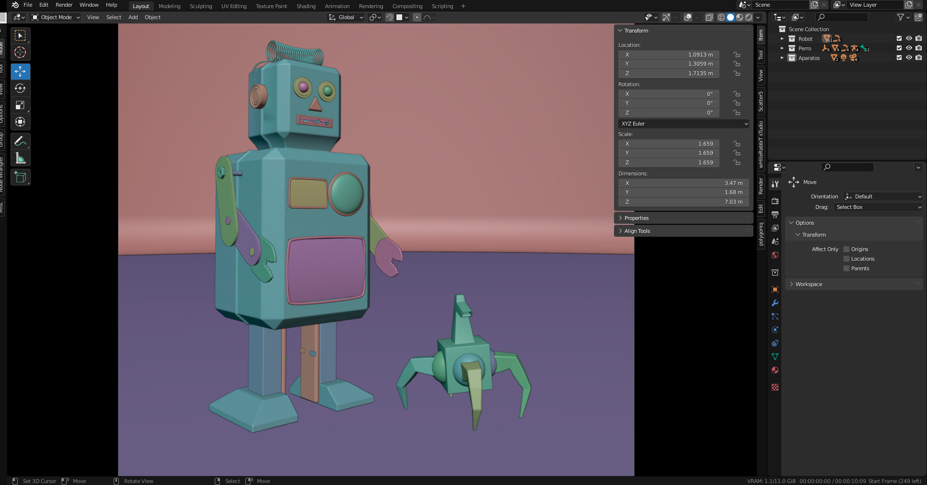Open the Object Constraints tab
Image resolution: width=927 pixels, height=485 pixels.
click(775, 343)
